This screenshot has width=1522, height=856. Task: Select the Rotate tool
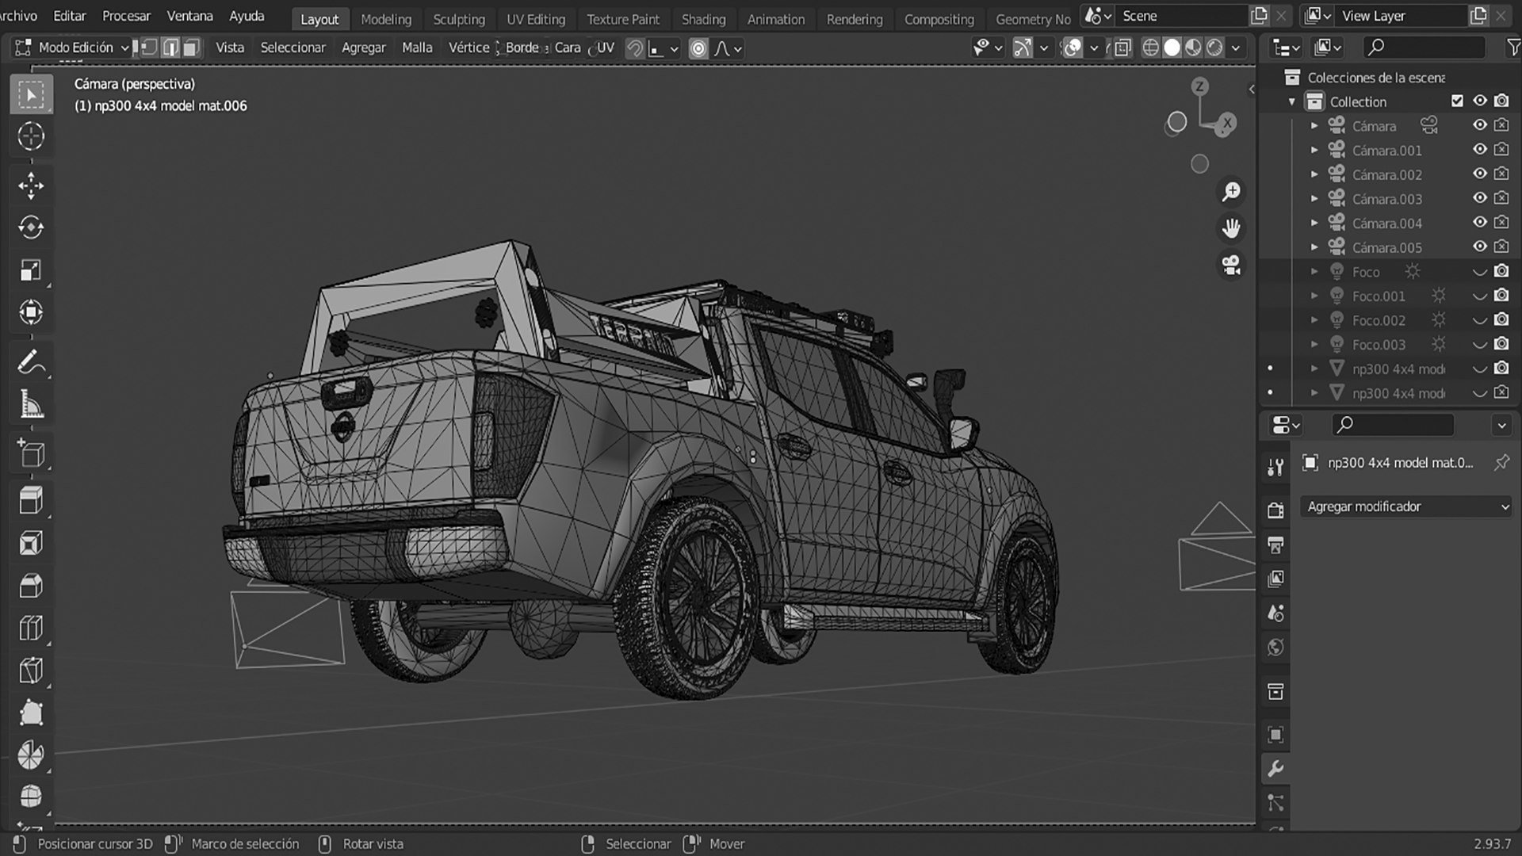(x=31, y=227)
